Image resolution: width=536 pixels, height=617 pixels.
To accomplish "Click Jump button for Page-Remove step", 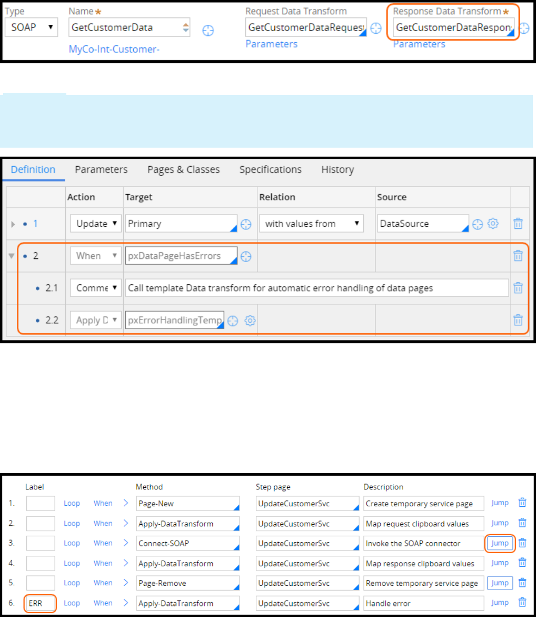I will 500,583.
